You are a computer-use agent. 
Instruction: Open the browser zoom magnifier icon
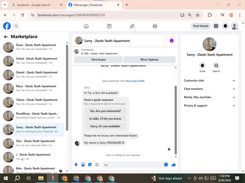[x=190, y=15]
